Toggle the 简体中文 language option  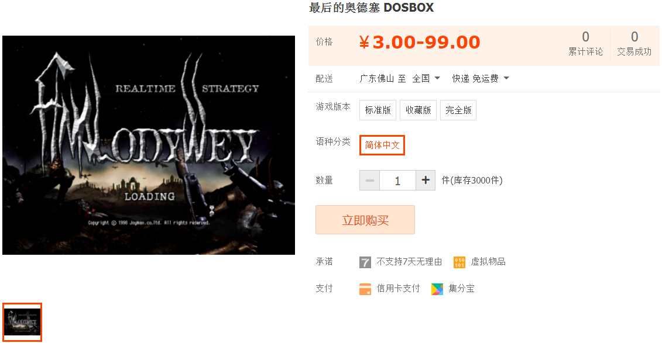coord(382,145)
